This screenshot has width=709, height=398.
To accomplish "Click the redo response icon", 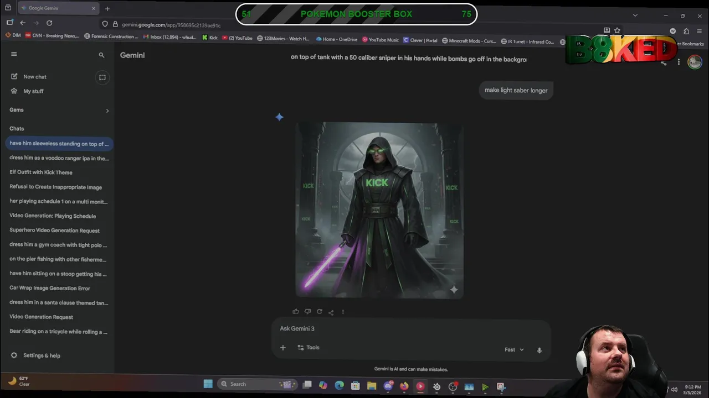I will coord(319,312).
